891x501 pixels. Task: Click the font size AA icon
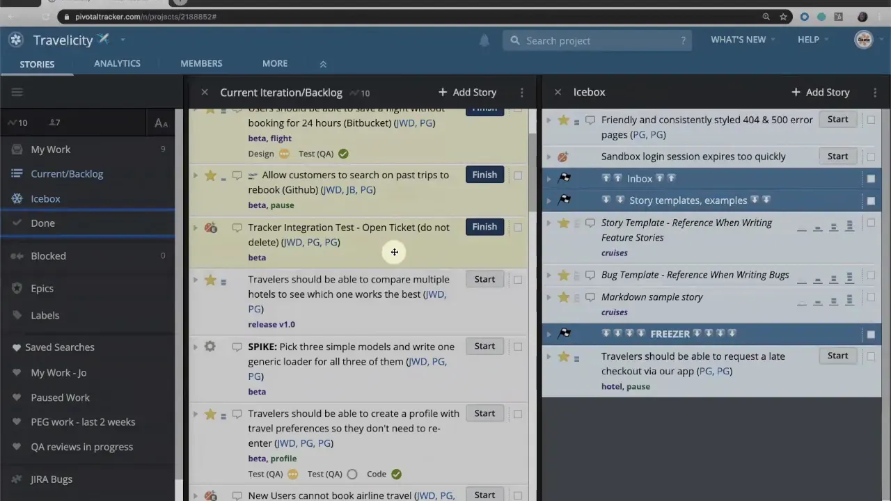(x=161, y=123)
